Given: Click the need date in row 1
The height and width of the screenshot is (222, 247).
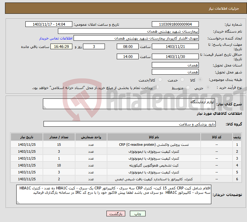Looking at the screenshot, I should pos(27,145).
